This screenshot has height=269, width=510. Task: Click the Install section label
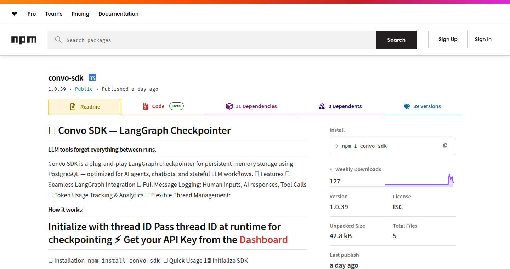pyautogui.click(x=337, y=130)
